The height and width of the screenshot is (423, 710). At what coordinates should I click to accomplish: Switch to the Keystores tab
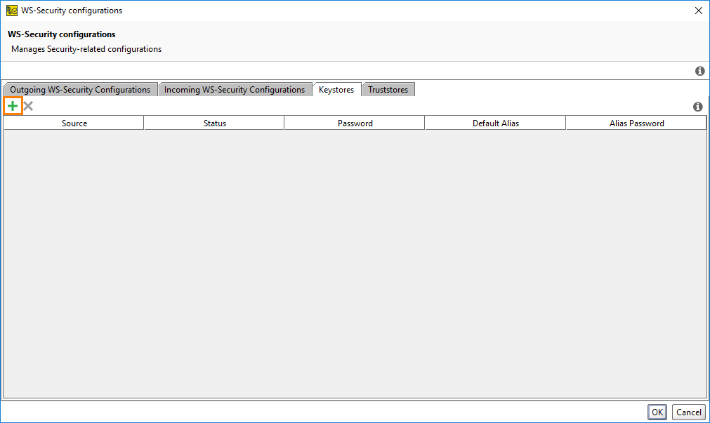point(336,89)
